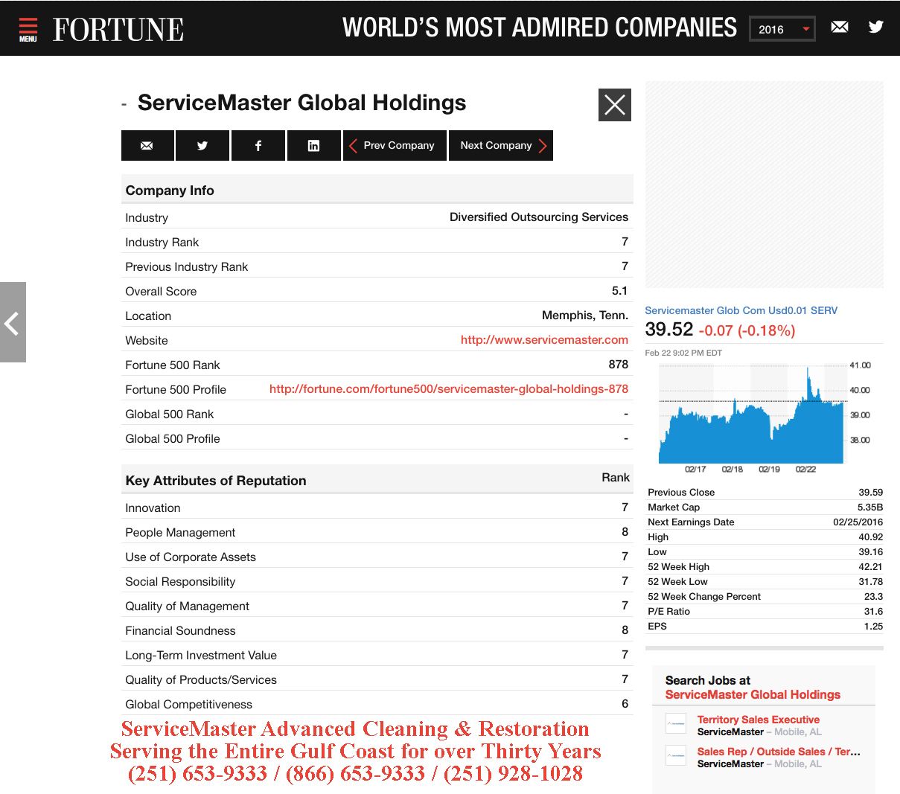Click the stock price 39.52
Viewport: 900px width, 794px height.
[669, 330]
